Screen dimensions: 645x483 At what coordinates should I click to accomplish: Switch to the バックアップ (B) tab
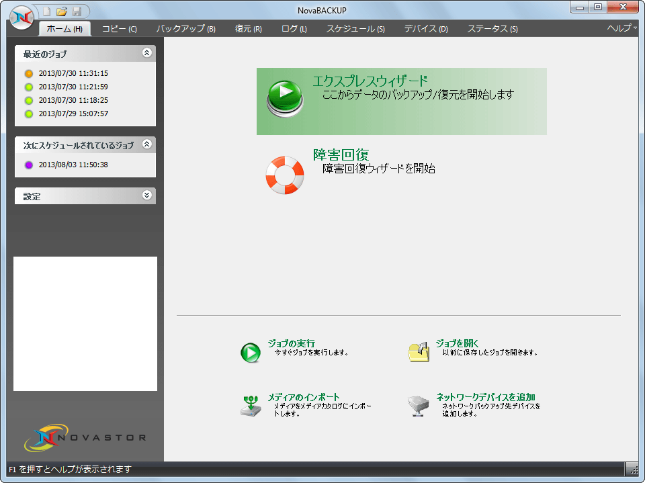tap(186, 29)
